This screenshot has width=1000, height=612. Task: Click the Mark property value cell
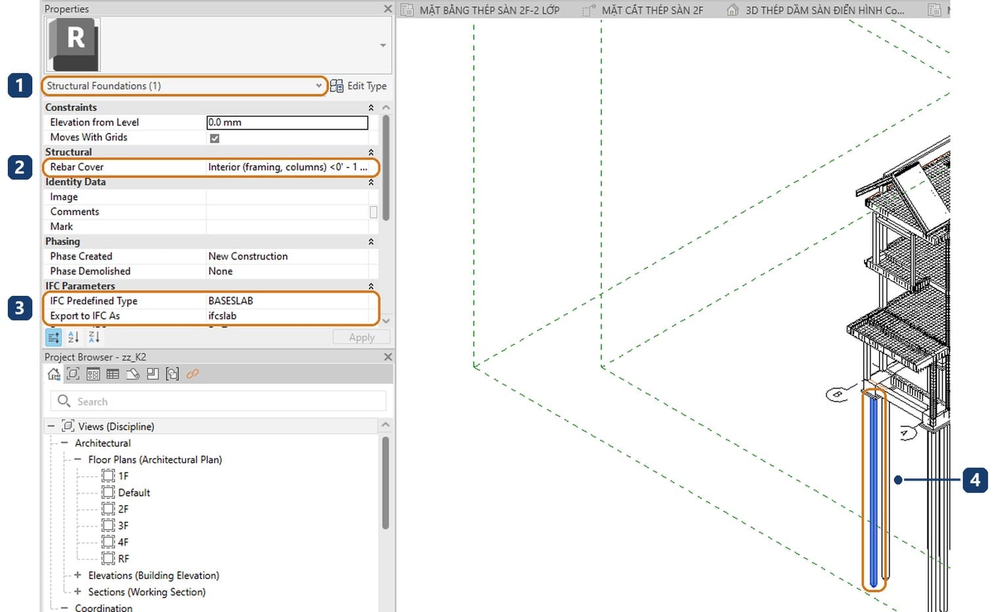[287, 226]
